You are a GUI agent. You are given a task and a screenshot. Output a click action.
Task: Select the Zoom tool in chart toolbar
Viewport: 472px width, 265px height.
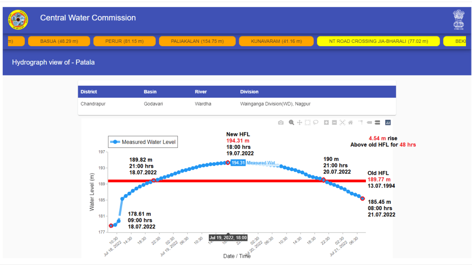point(291,123)
